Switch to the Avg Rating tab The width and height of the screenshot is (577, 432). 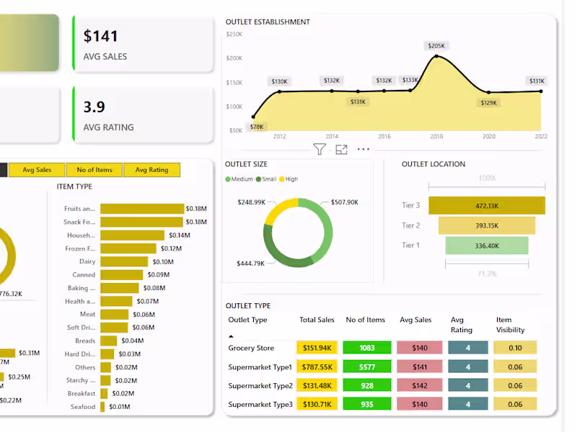(x=151, y=170)
